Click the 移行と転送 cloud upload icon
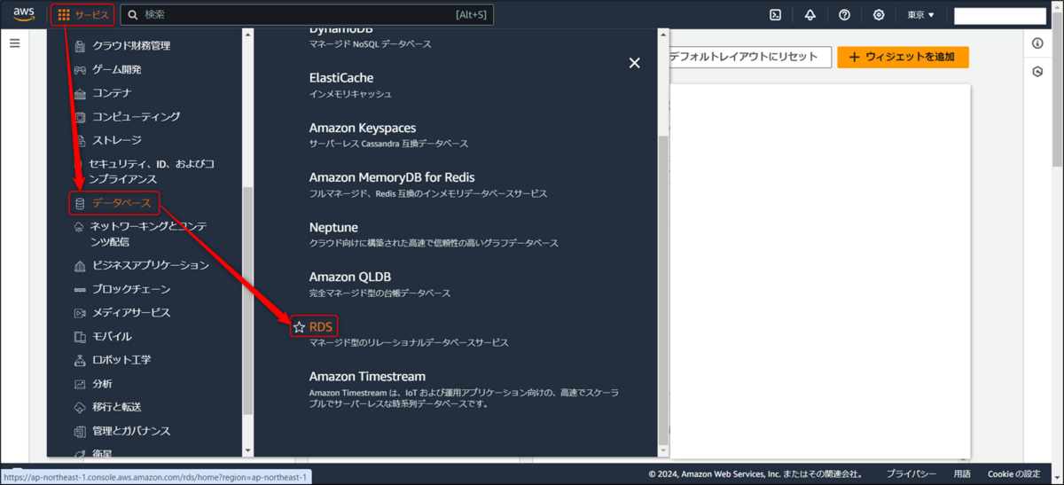This screenshot has height=485, width=1064. (x=80, y=408)
